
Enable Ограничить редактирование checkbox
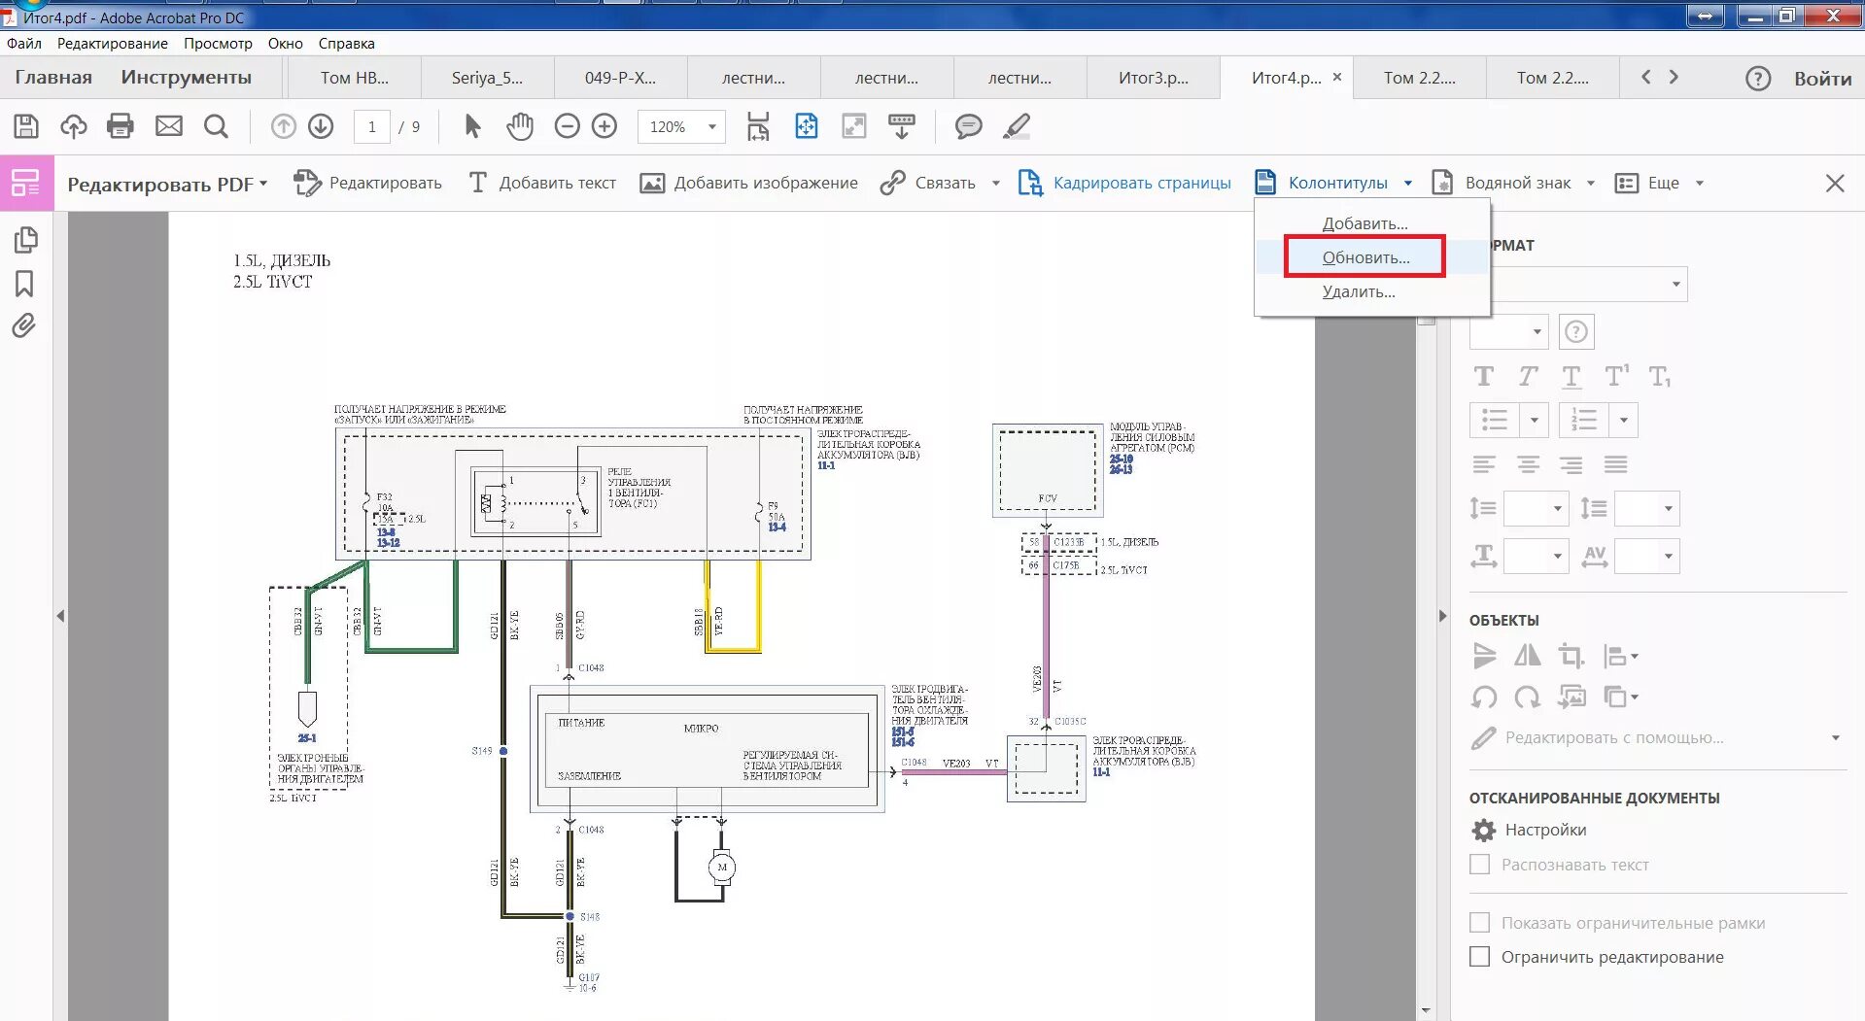(x=1479, y=957)
